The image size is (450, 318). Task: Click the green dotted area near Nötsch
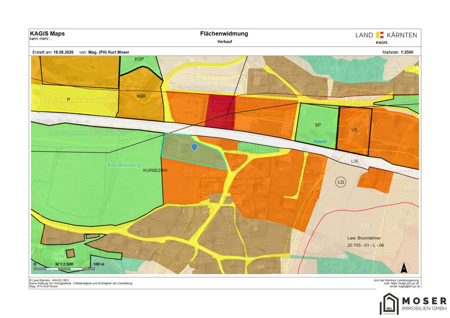(258, 148)
